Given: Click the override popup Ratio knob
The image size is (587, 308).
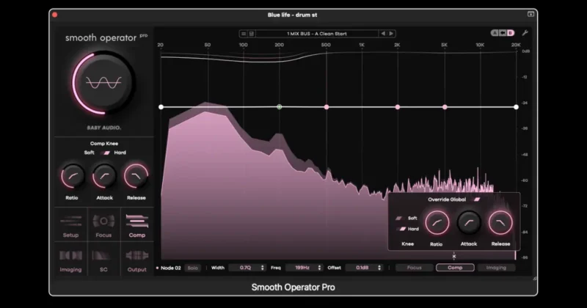Looking at the screenshot, I should click(437, 223).
